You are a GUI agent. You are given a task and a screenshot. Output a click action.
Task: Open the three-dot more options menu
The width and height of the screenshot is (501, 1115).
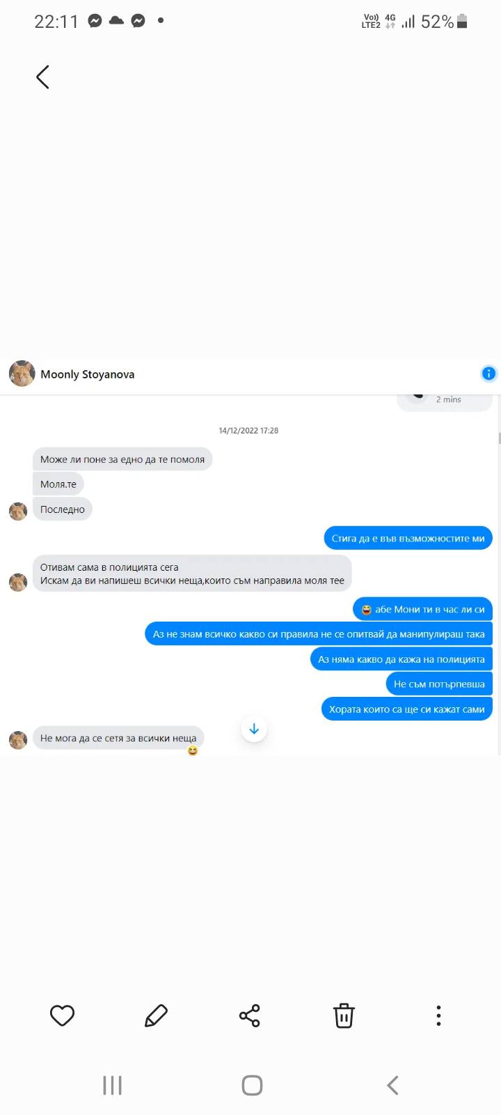pyautogui.click(x=438, y=1015)
